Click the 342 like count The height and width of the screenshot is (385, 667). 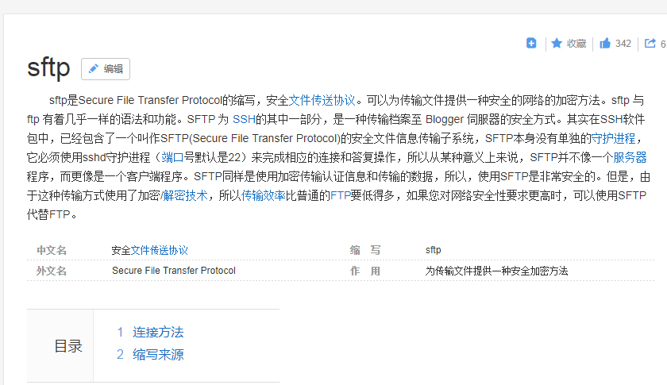(x=623, y=44)
